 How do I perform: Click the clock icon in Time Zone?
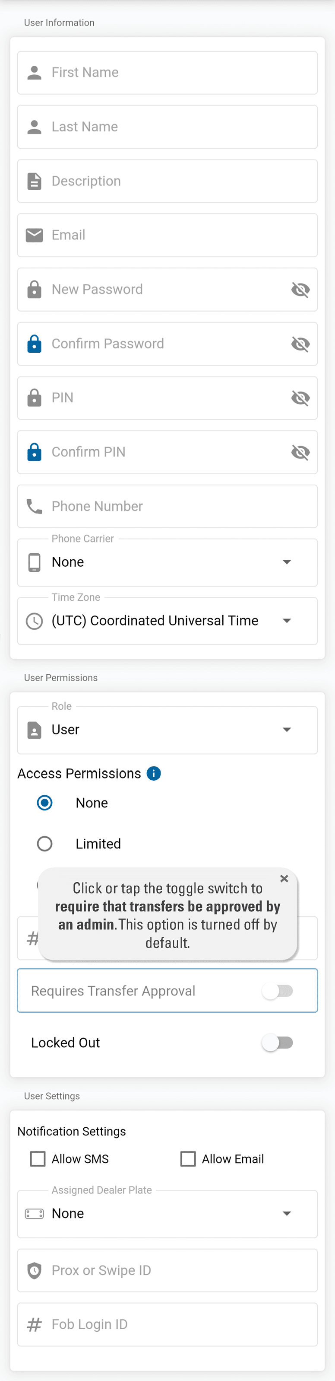point(34,621)
